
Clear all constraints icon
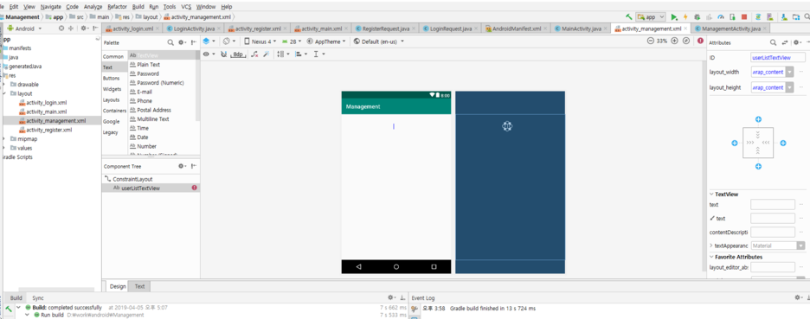[x=254, y=54]
